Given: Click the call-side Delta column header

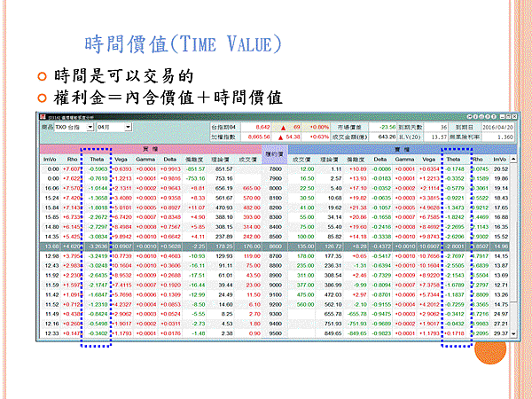Looking at the screenshot, I should click(169, 159).
